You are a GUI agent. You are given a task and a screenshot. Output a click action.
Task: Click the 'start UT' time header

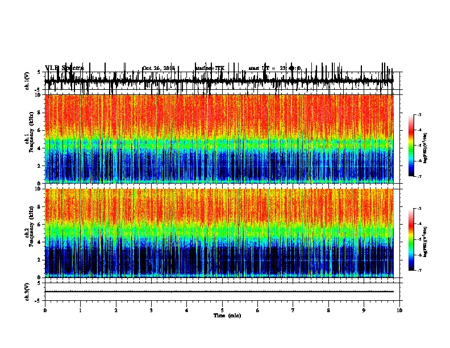(x=274, y=68)
